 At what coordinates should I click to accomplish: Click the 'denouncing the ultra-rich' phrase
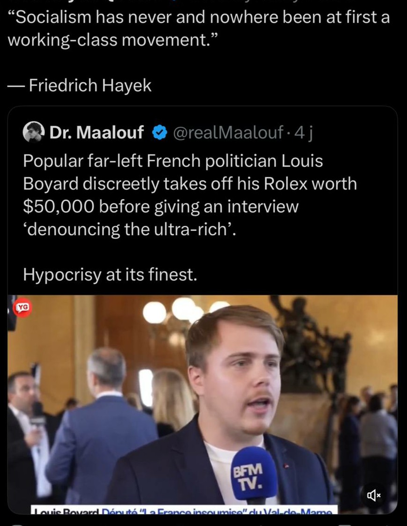(132, 229)
